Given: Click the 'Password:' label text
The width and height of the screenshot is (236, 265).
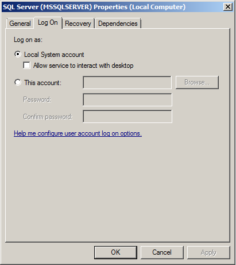Looking at the screenshot, I should point(37,99).
